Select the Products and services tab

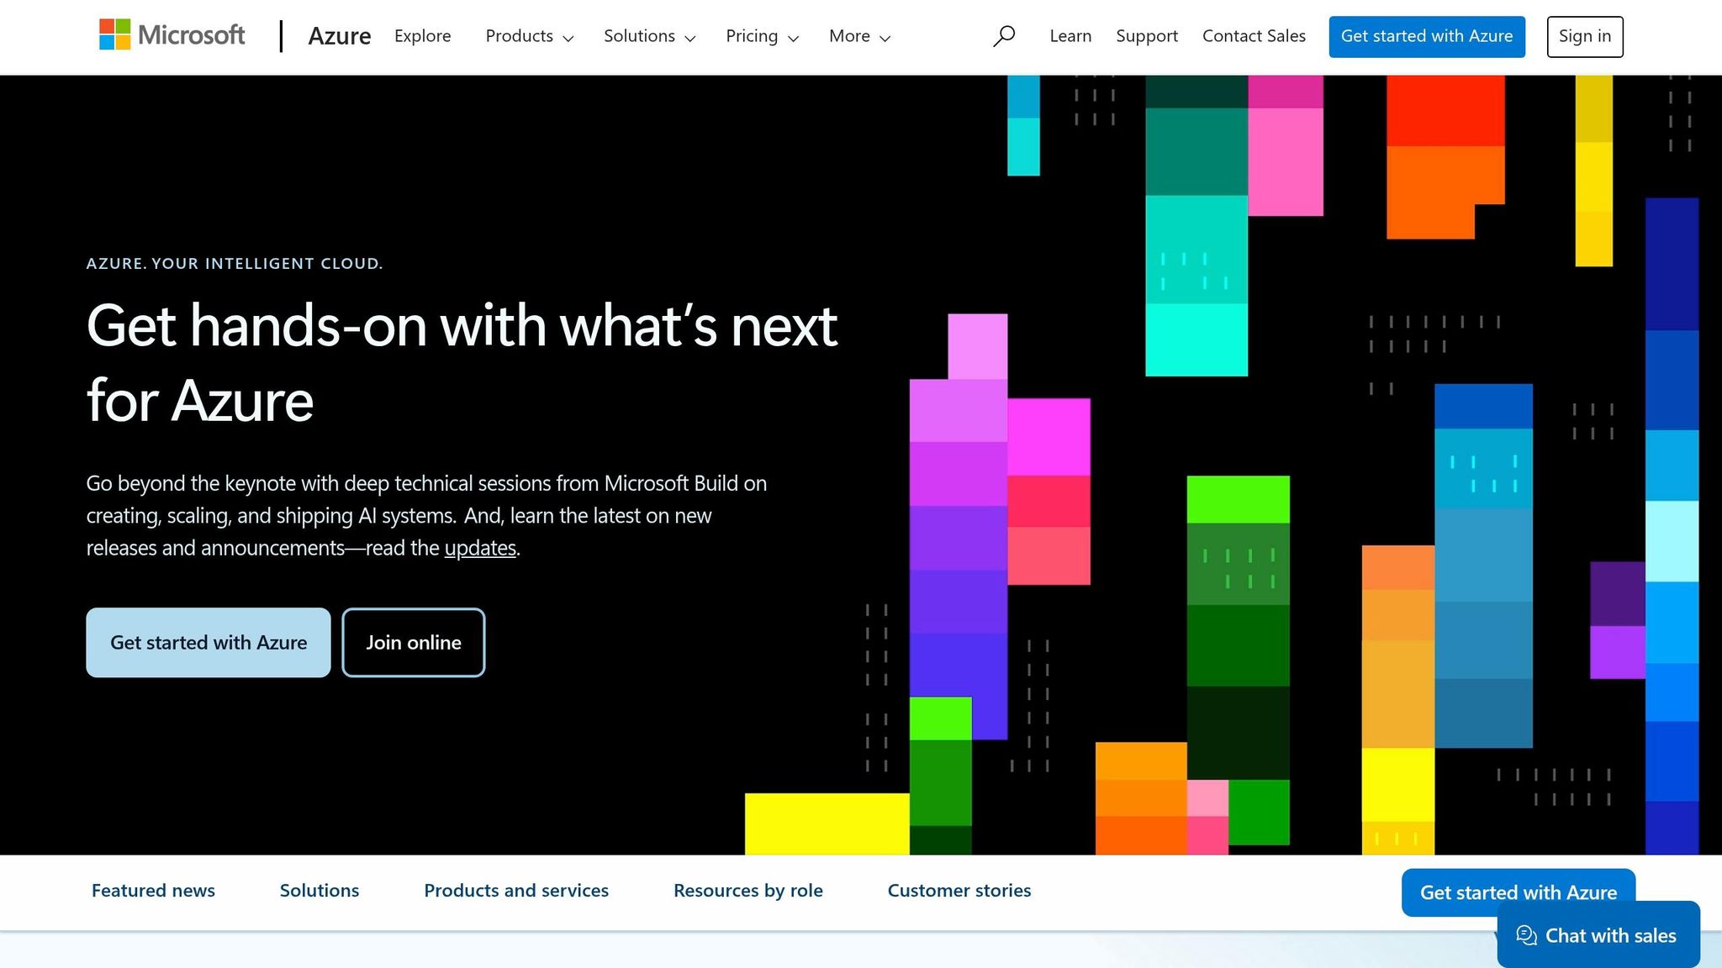(x=516, y=891)
